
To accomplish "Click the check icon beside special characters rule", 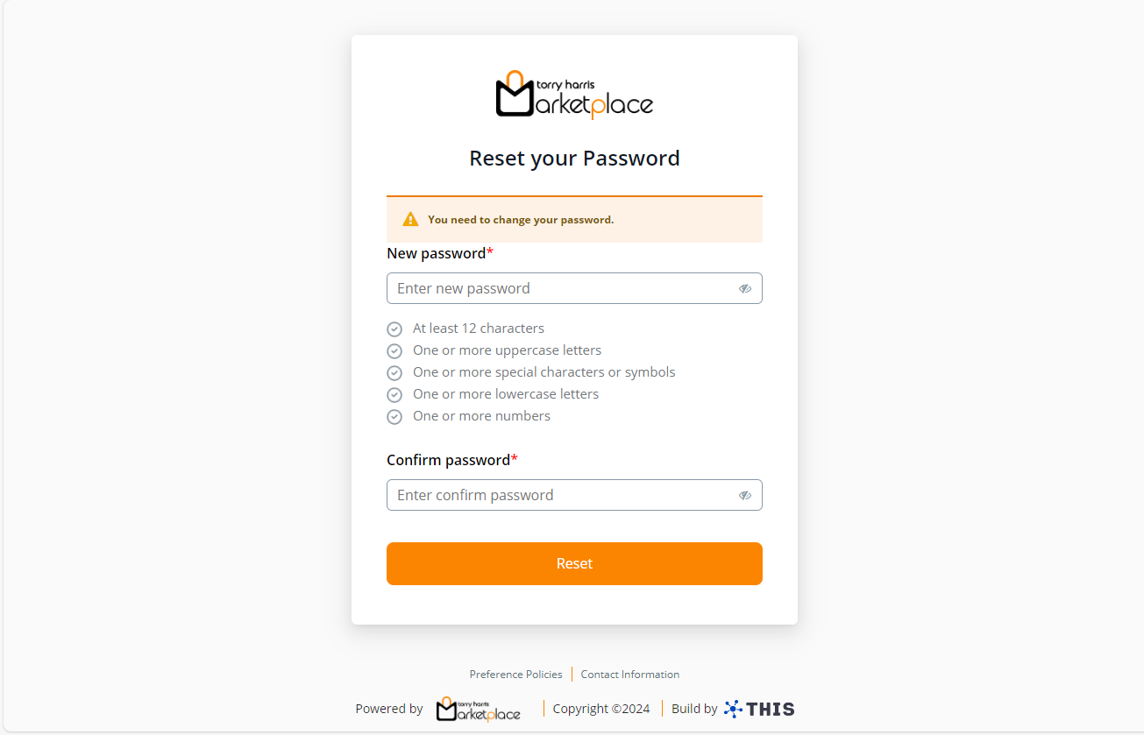I will pos(394,373).
